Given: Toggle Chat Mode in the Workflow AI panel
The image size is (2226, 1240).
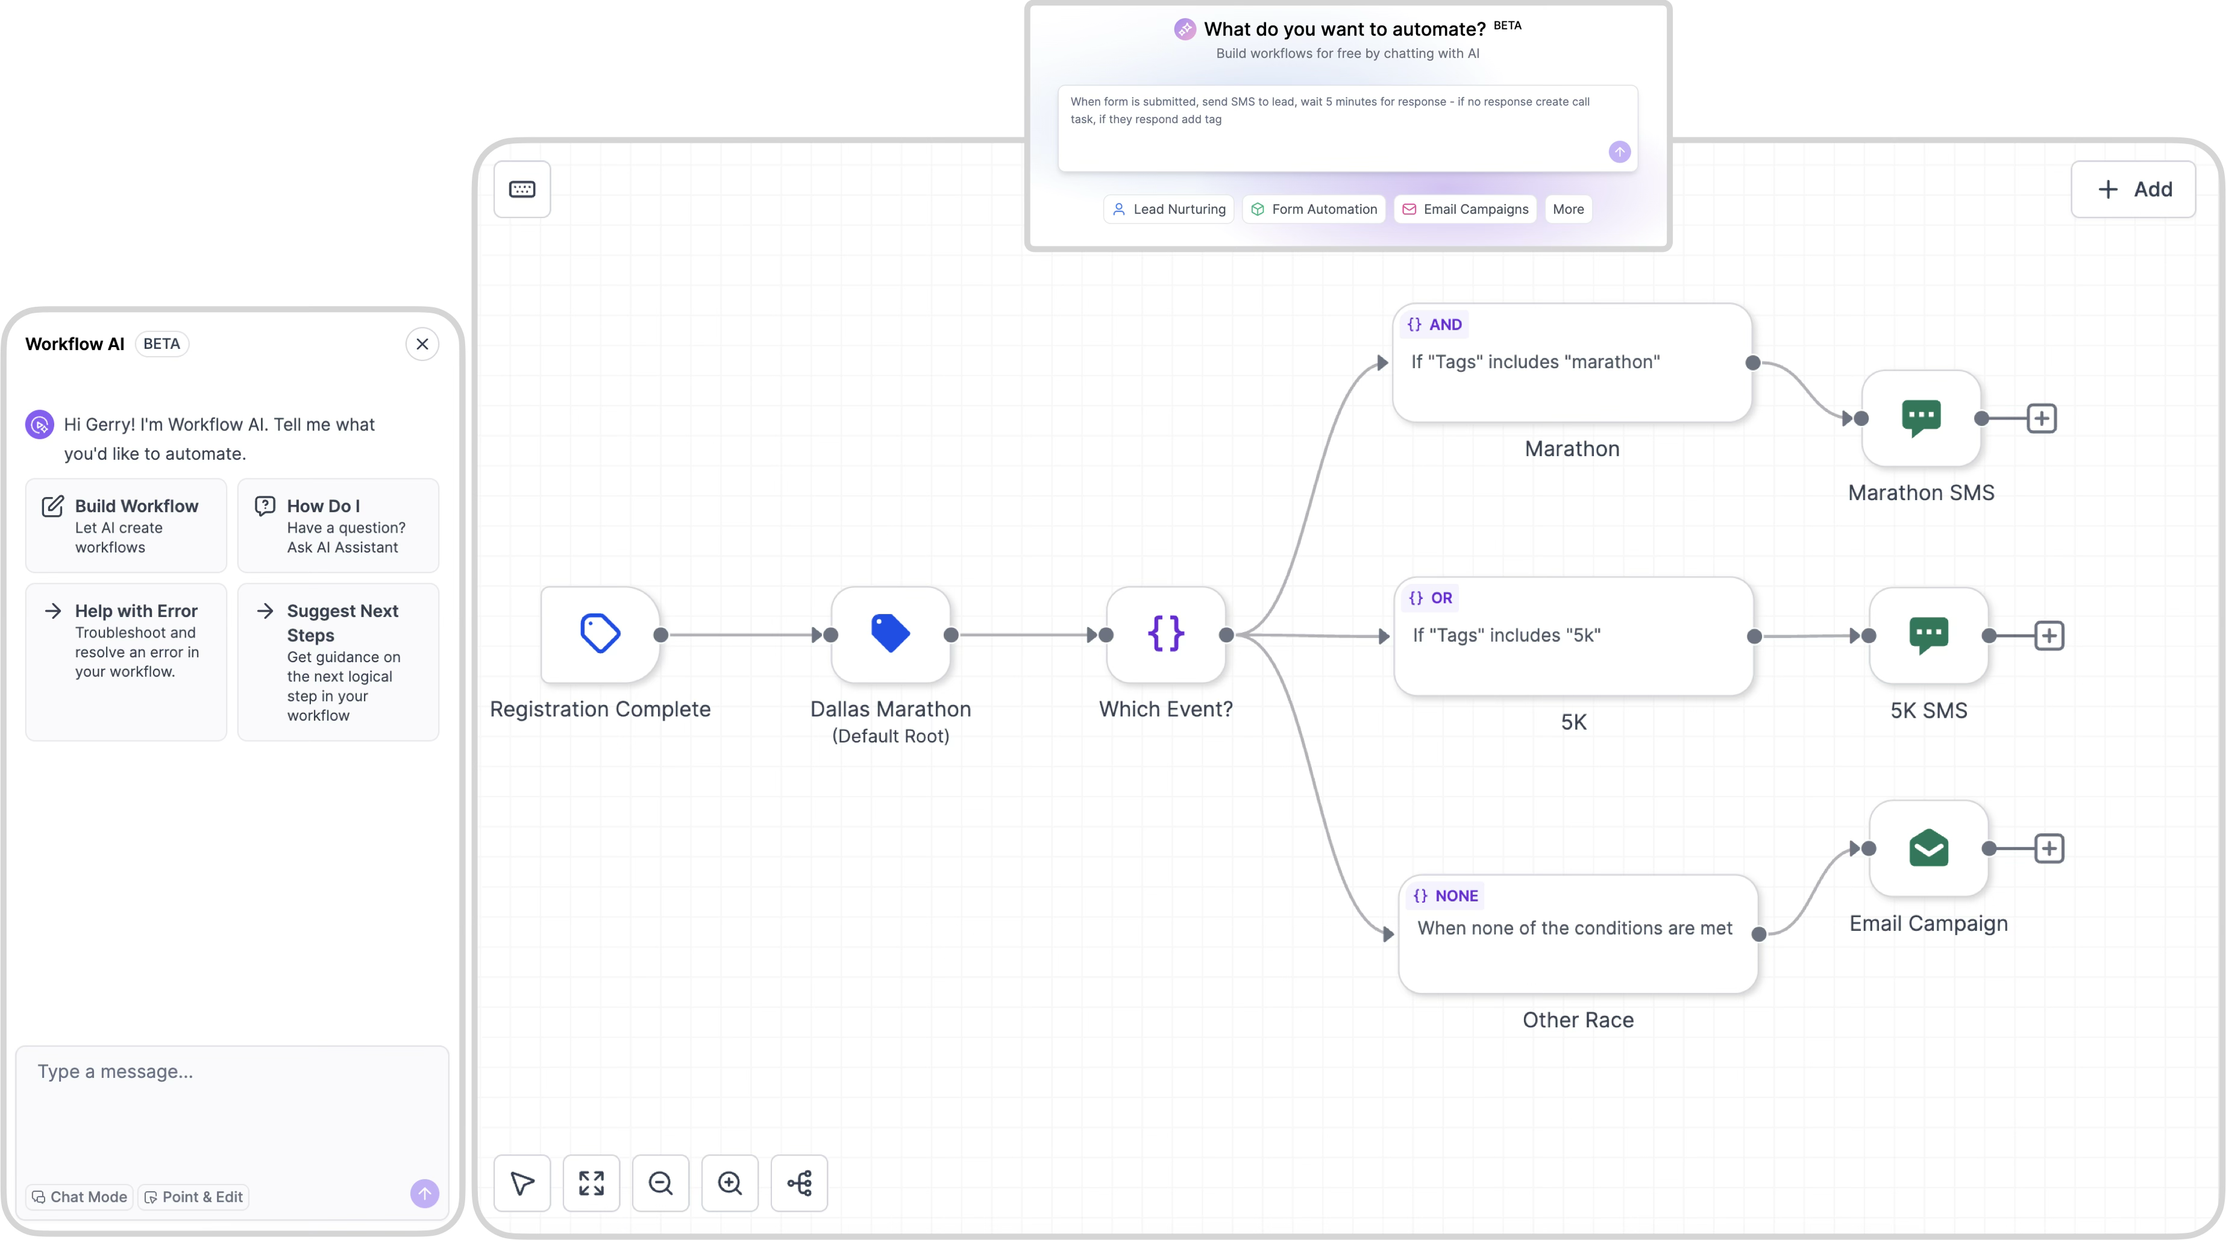Looking at the screenshot, I should point(78,1197).
